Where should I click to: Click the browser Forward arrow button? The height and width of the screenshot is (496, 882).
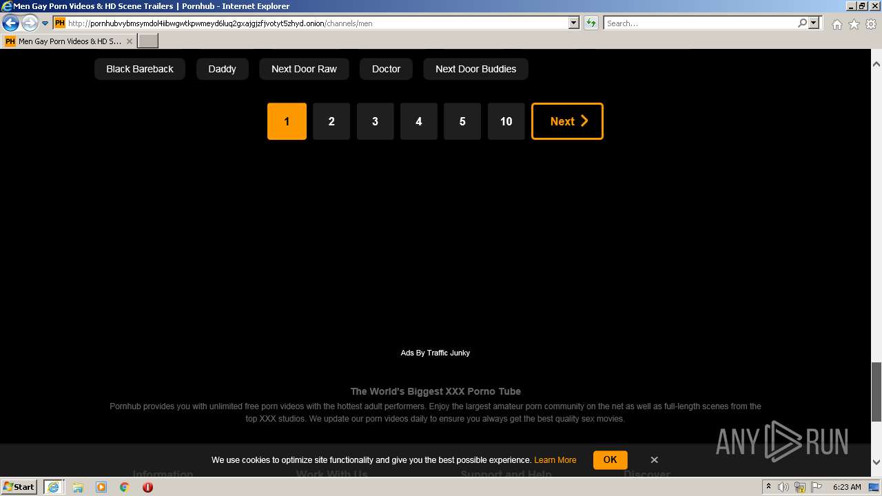30,23
